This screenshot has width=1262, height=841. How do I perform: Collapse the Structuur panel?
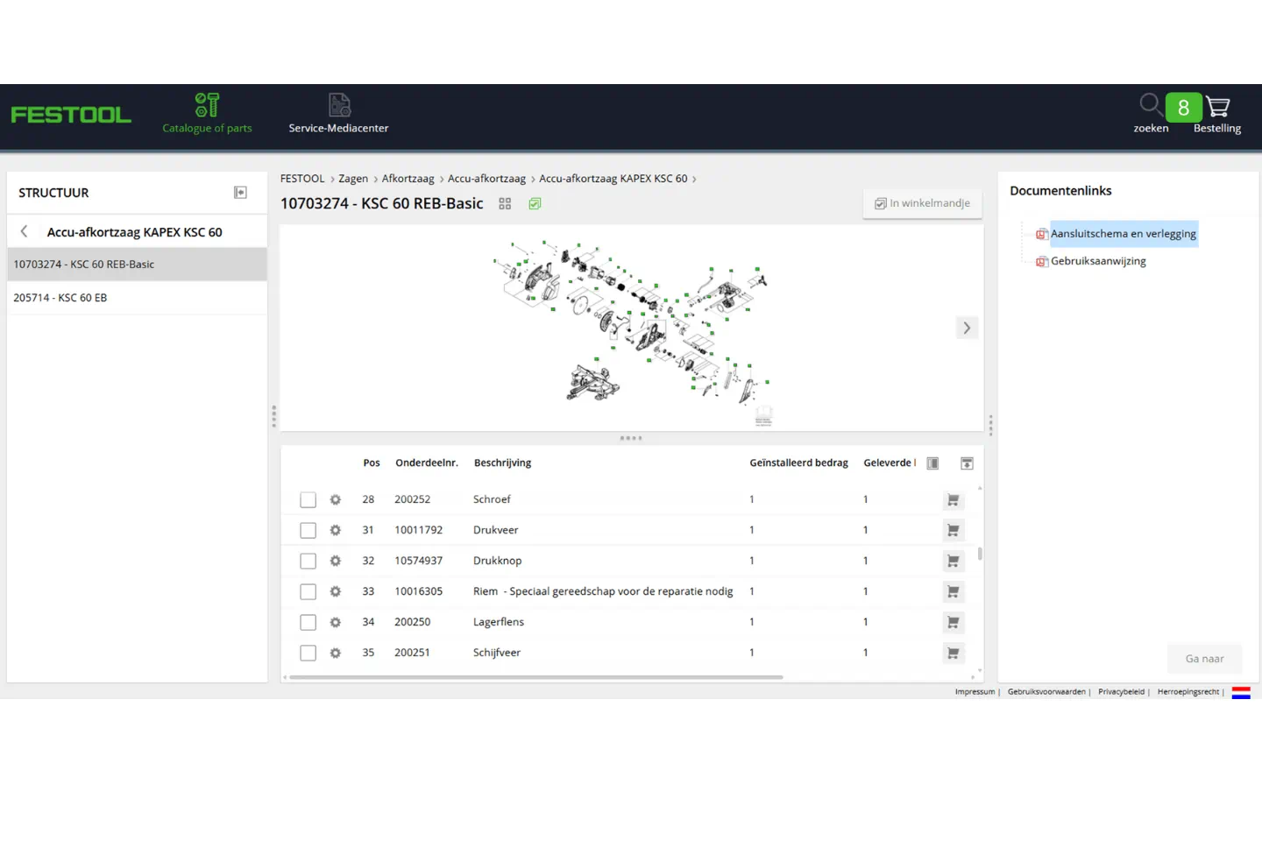coord(240,193)
